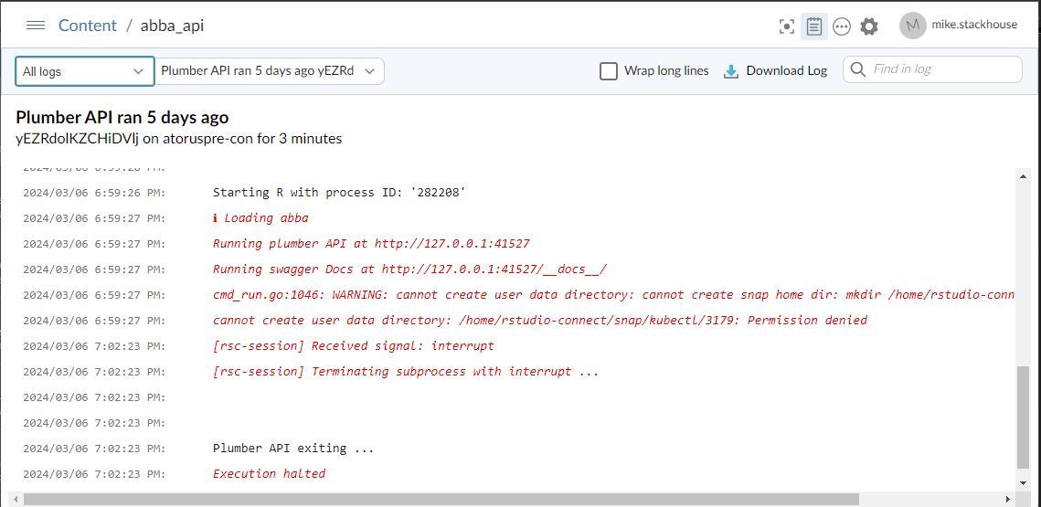The width and height of the screenshot is (1041, 507).
Task: Click the Download Log text
Action: (786, 71)
